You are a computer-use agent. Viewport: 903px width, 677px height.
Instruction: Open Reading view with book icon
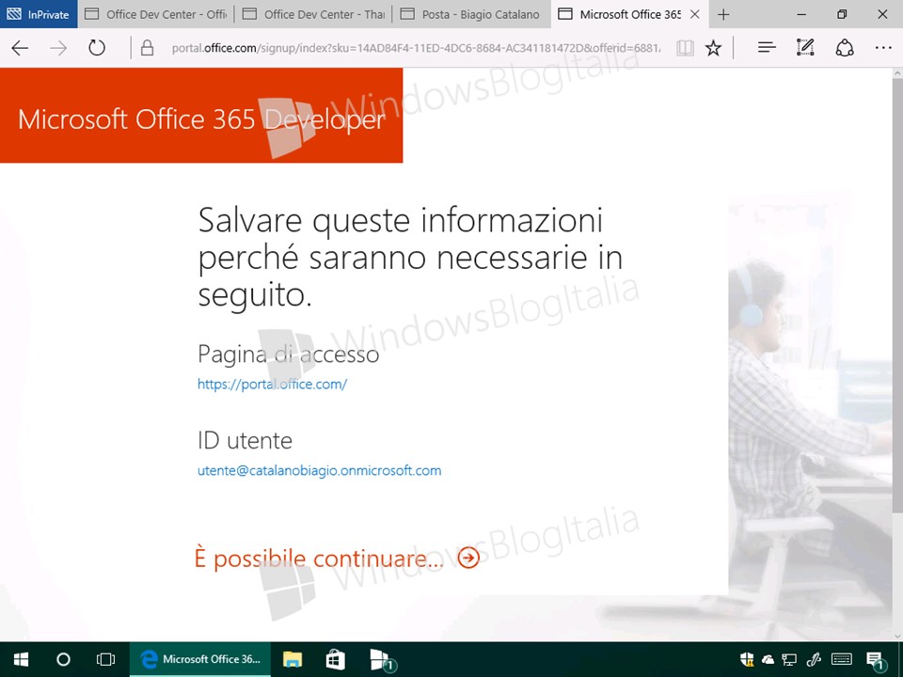(685, 48)
